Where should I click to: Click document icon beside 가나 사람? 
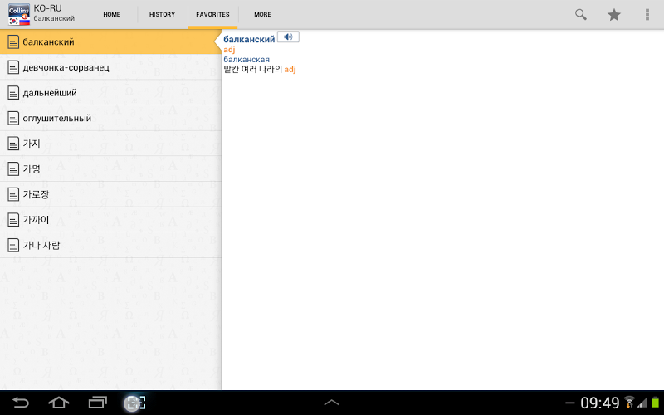pos(13,245)
